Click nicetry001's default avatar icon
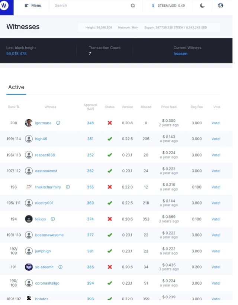This screenshot has height=305, width=238. 29,203
